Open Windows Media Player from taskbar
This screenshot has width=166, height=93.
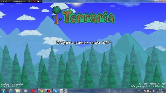coord(26,91)
